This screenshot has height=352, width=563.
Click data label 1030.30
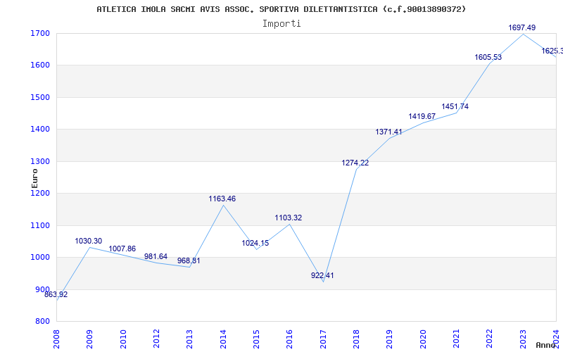point(89,241)
